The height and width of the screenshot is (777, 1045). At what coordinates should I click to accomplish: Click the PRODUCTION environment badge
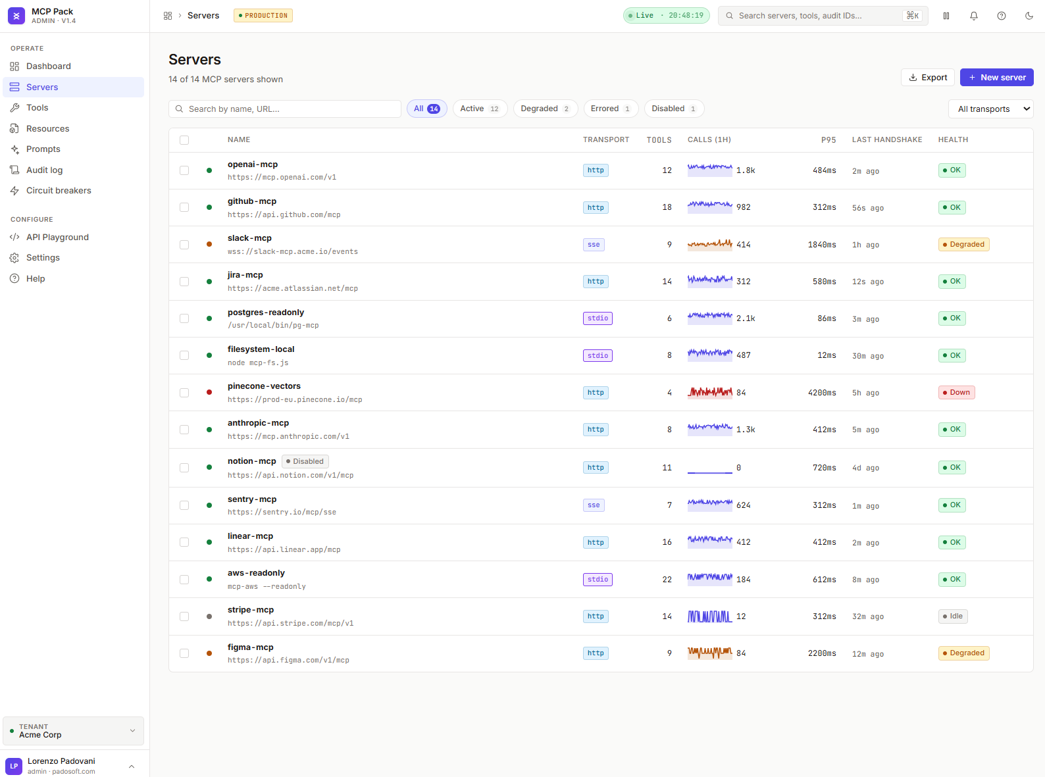click(x=263, y=16)
